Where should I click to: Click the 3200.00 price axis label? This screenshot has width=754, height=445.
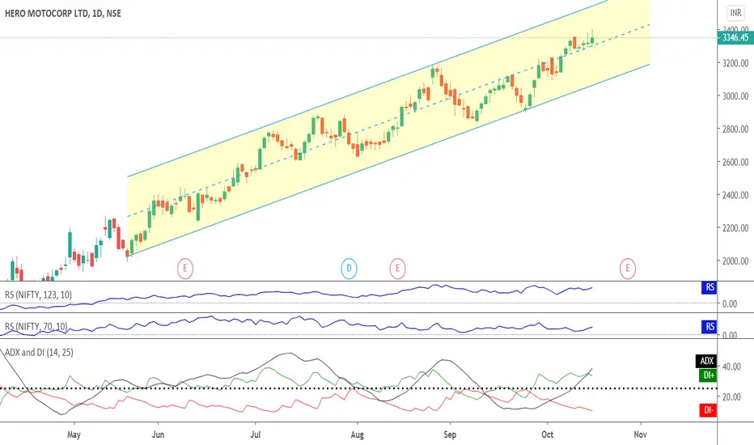click(735, 63)
